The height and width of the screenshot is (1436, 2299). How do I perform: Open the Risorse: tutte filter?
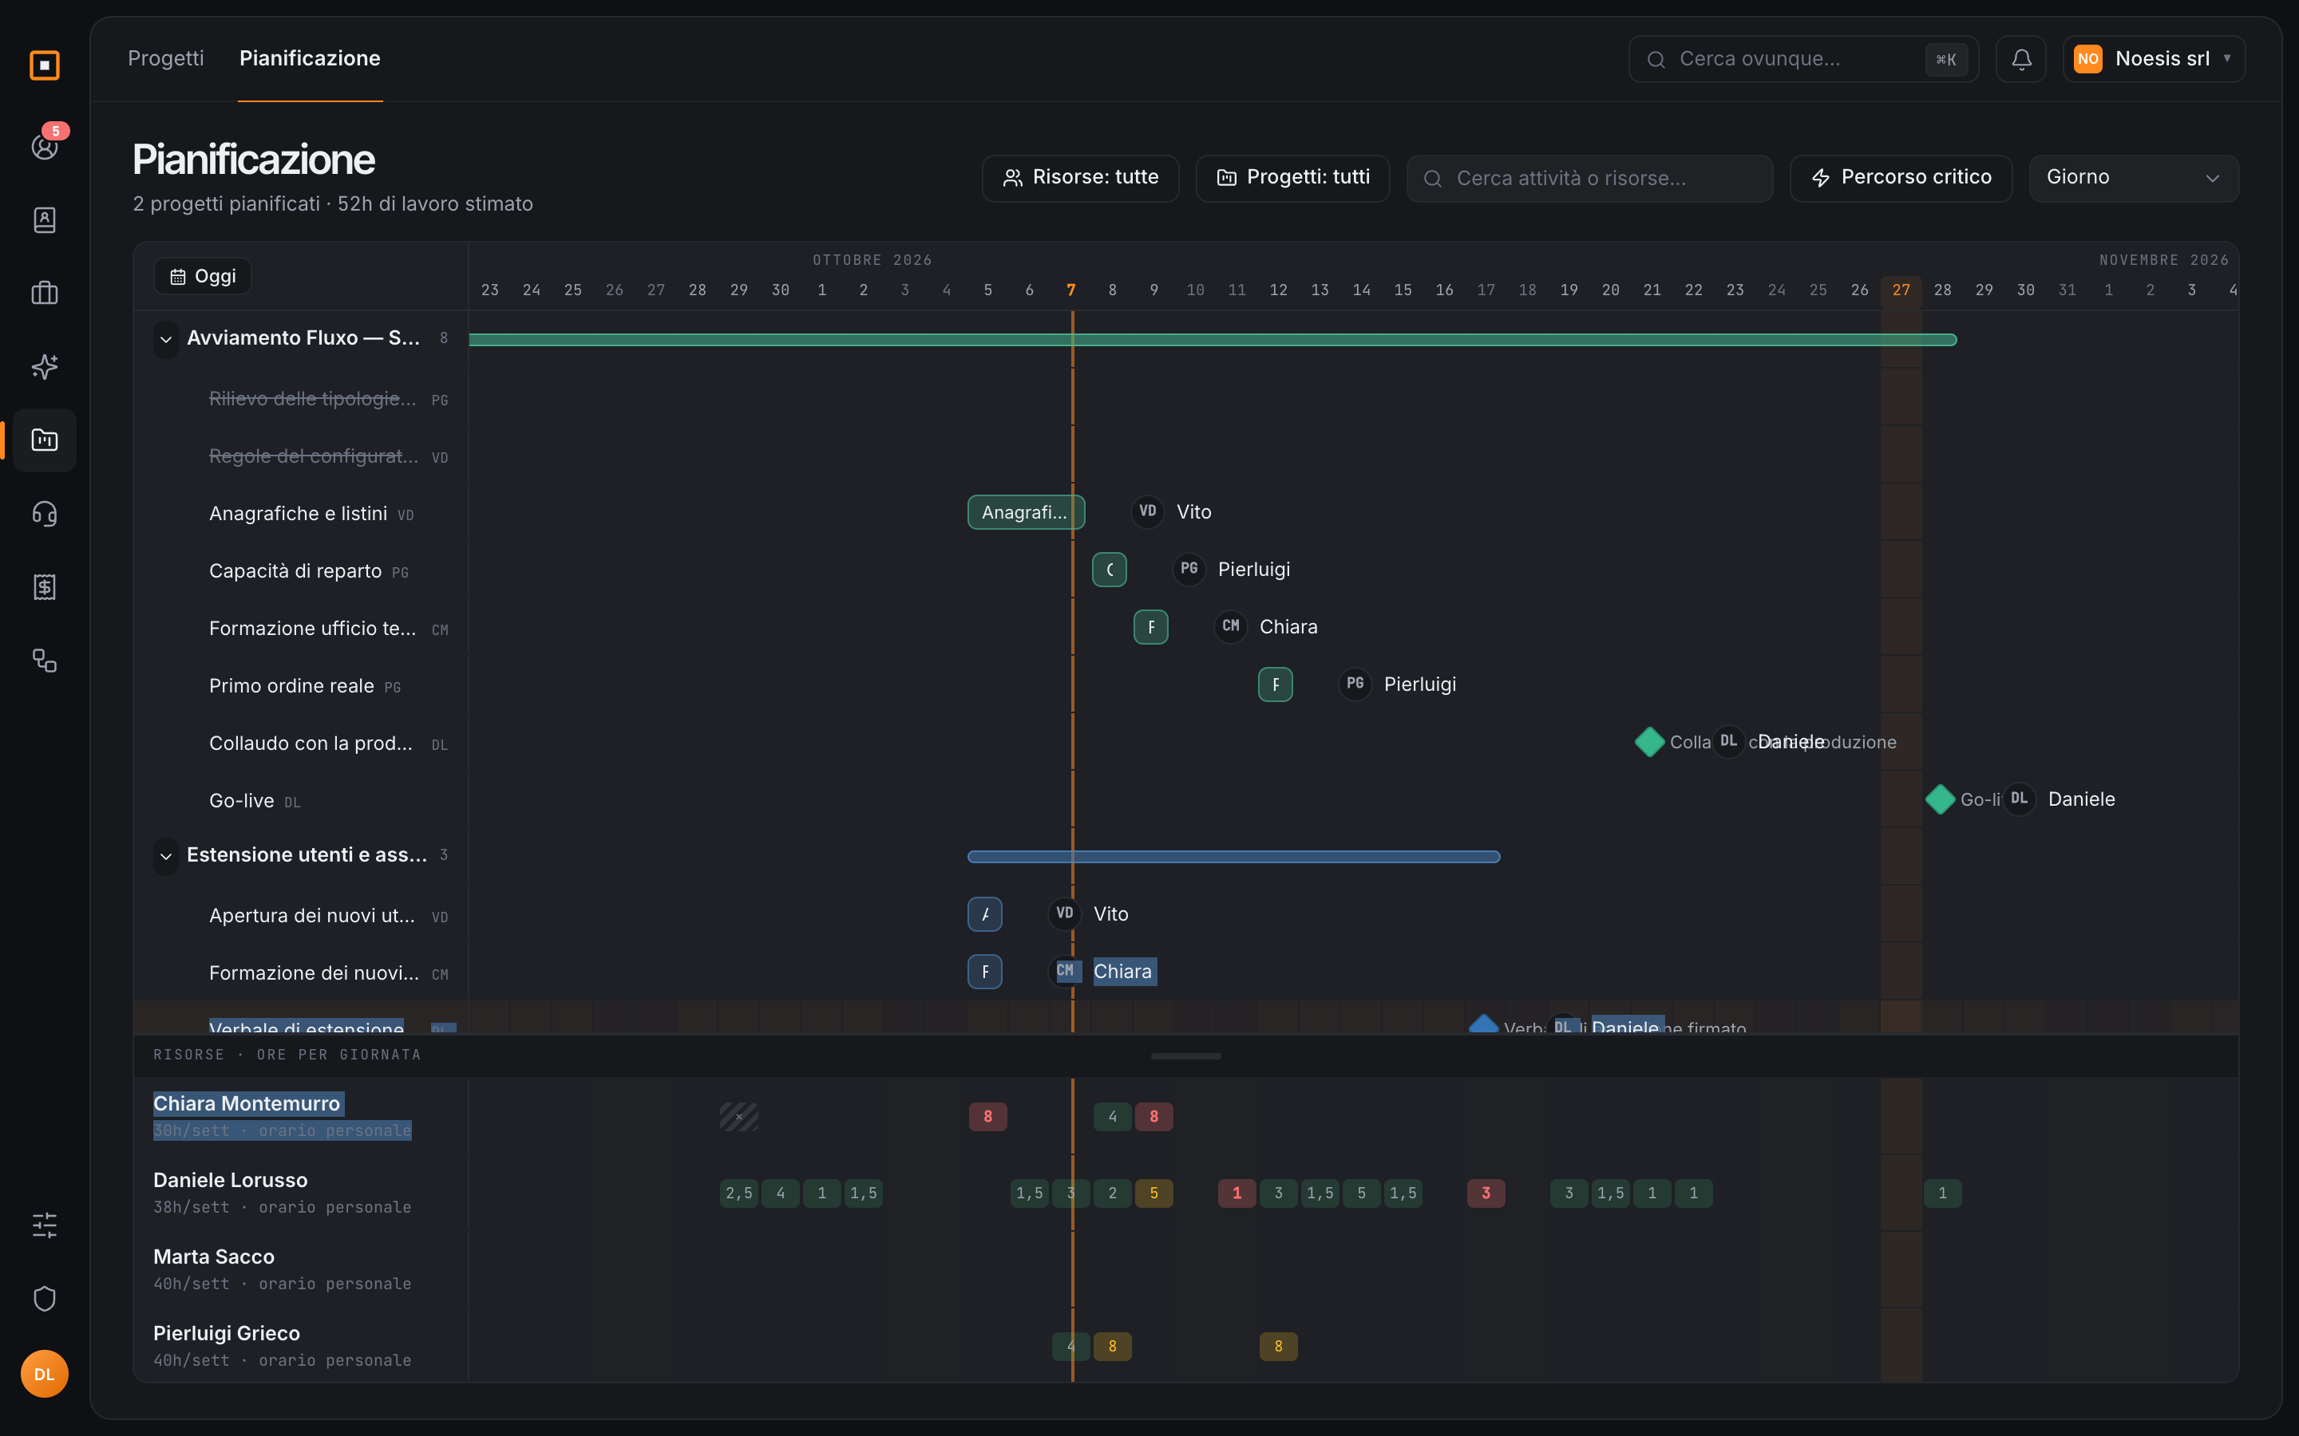(1080, 178)
